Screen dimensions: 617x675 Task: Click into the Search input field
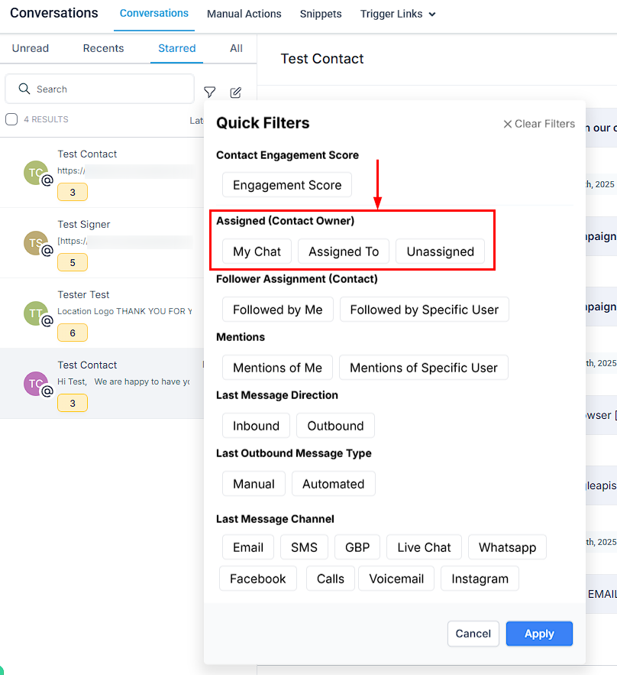100,89
